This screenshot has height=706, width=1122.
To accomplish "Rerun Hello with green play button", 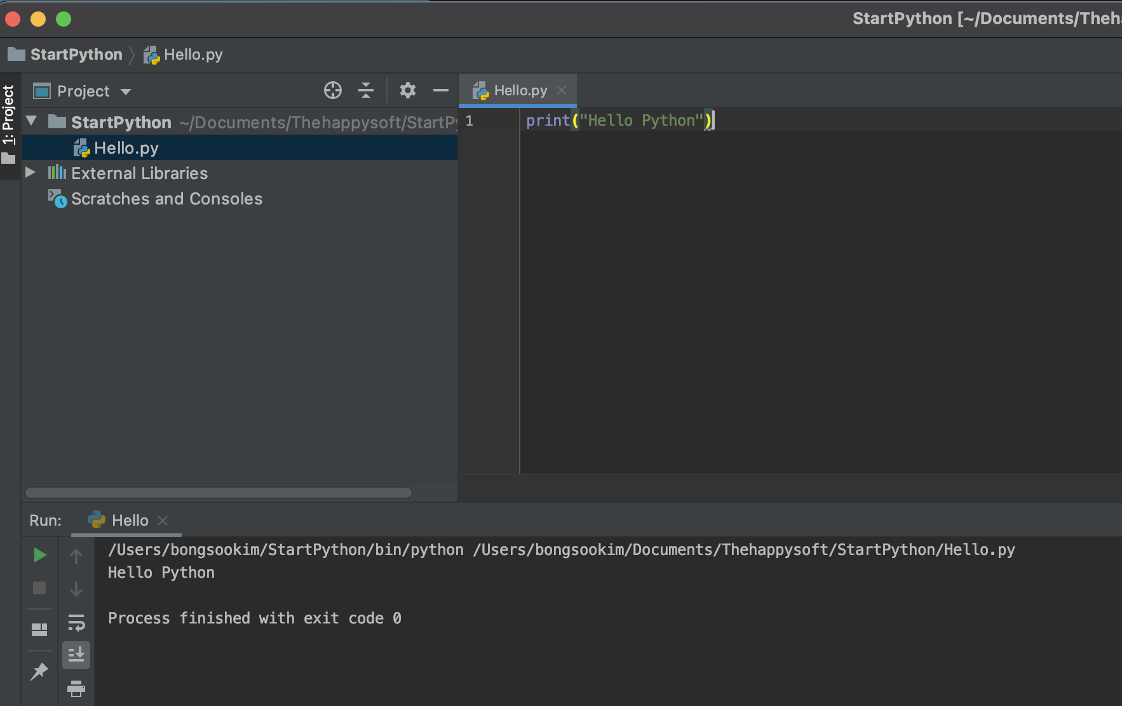I will (x=39, y=555).
